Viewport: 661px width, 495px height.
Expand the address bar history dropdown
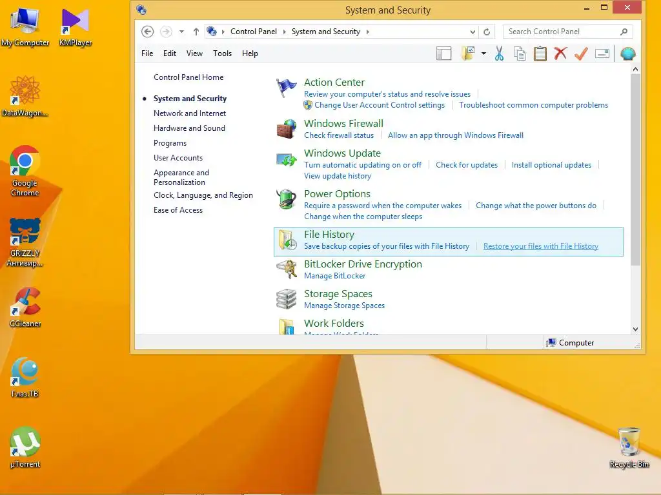pyautogui.click(x=473, y=32)
